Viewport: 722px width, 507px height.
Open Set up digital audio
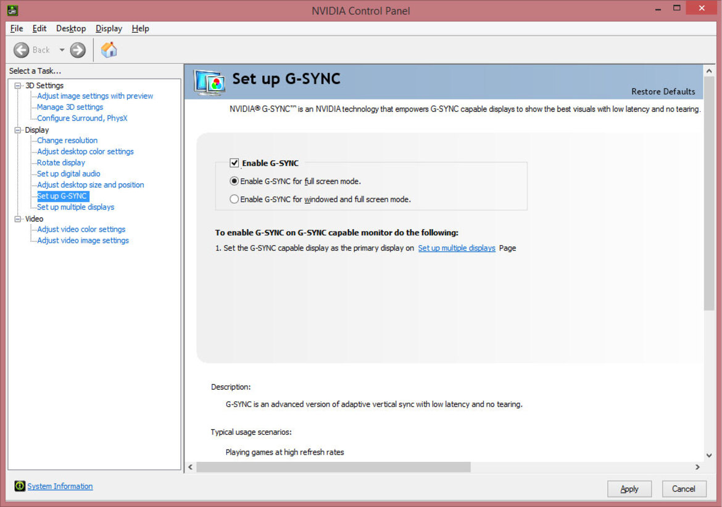(68, 174)
